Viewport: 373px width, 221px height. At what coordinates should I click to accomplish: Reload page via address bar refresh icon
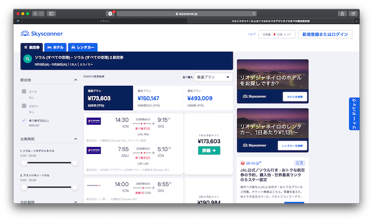coord(254,14)
